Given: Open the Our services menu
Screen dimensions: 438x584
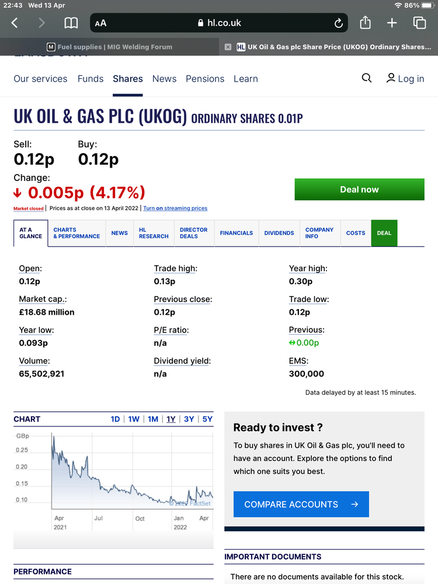Looking at the screenshot, I should [40, 79].
